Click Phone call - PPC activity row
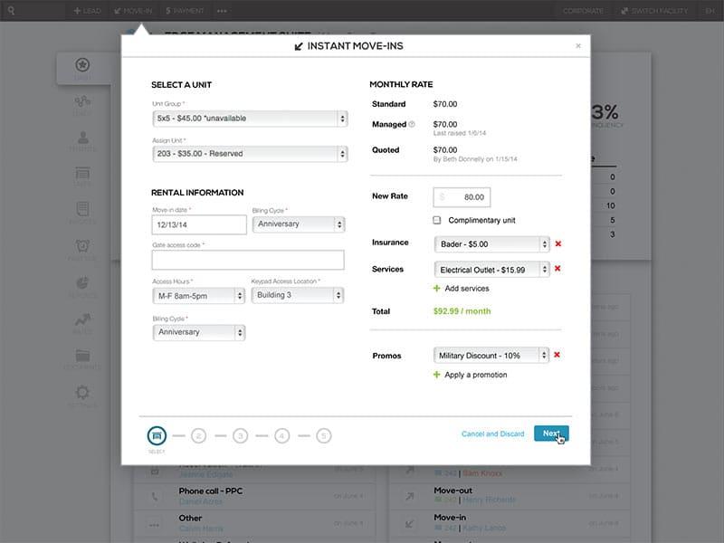724x543 pixels. (255, 496)
